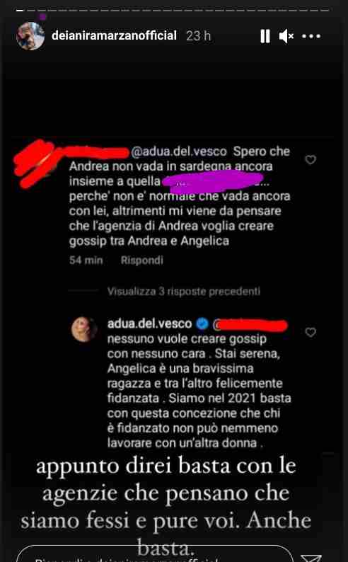Tap the adua.del.vesco username in reply
Viewport: 348px width, 562px height.
[x=150, y=323]
